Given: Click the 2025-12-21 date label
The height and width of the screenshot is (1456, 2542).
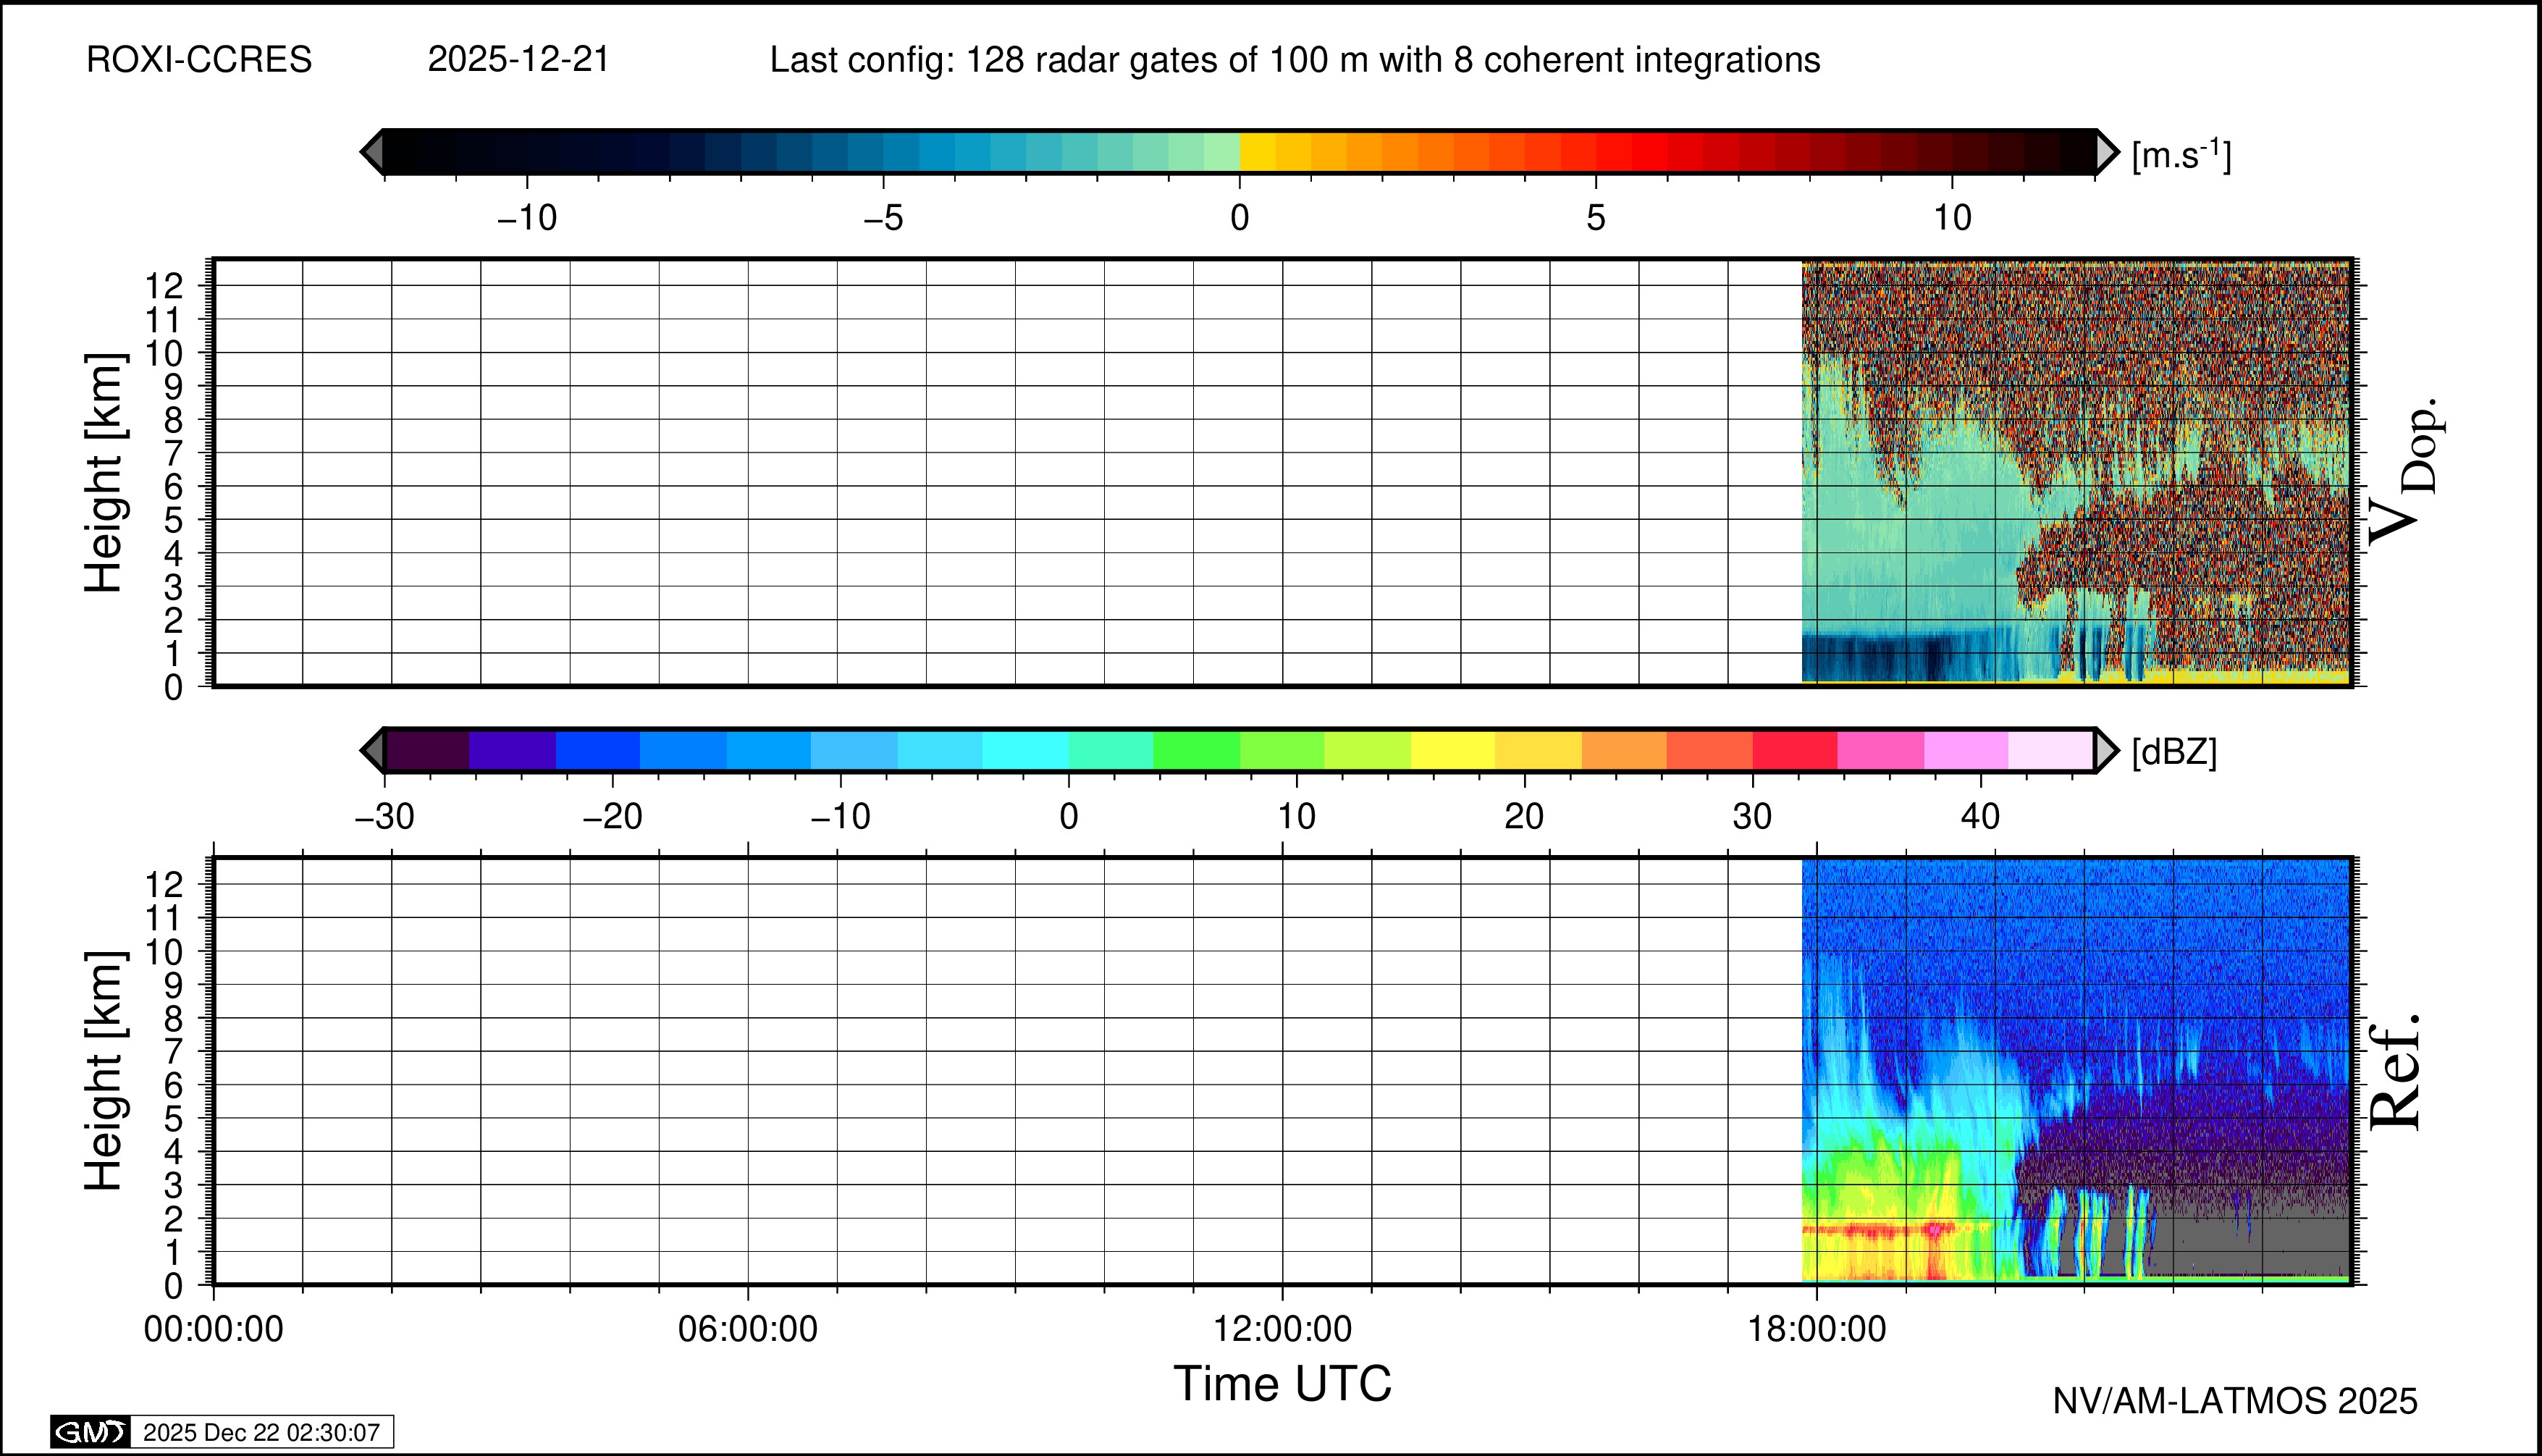Looking at the screenshot, I should pos(518,60).
